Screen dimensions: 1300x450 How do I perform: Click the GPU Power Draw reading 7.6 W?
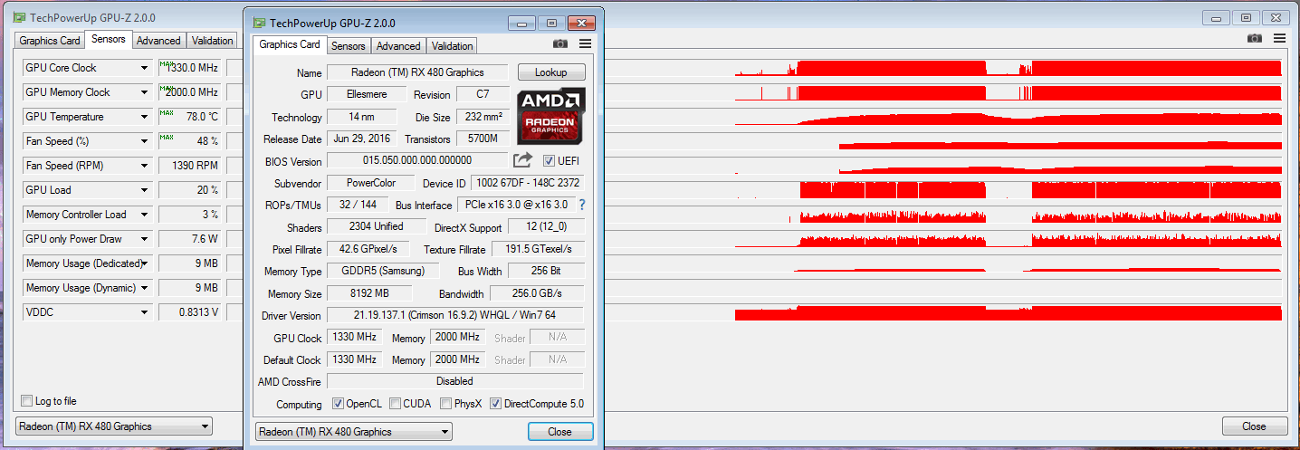(x=190, y=239)
